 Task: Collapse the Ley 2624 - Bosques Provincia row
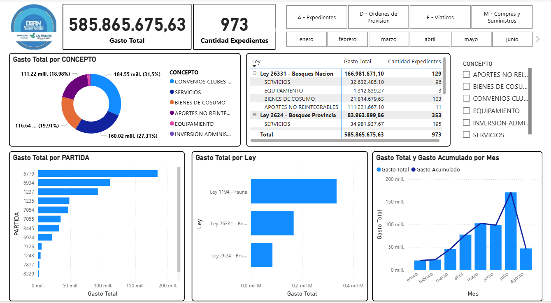tap(255, 116)
